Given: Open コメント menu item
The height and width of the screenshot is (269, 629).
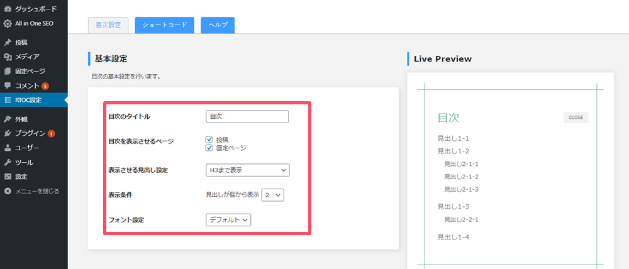Looking at the screenshot, I should [34, 86].
